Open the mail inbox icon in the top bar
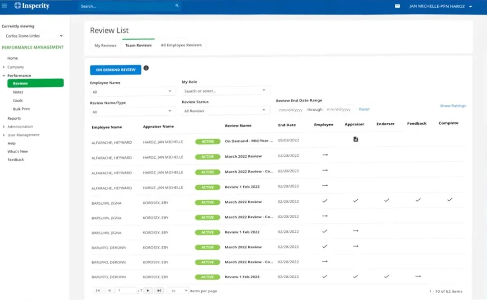The width and height of the screenshot is (487, 300). (397, 6)
